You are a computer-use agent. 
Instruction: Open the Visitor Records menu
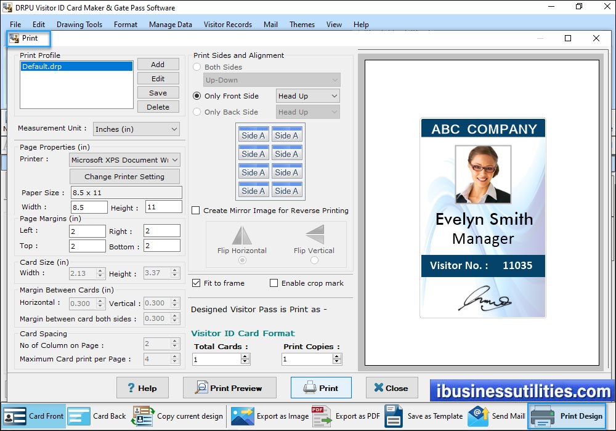[x=227, y=25]
